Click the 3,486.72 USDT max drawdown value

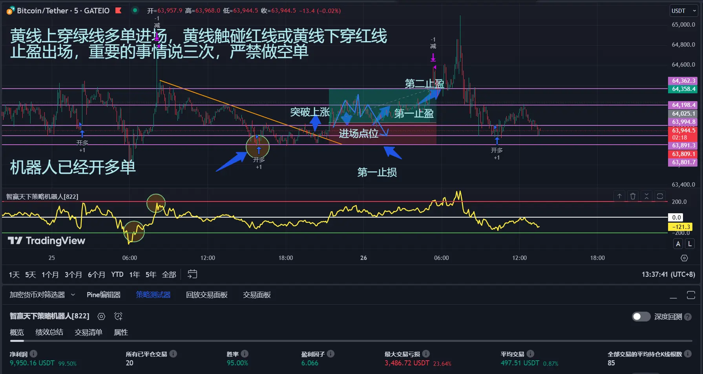pos(407,363)
